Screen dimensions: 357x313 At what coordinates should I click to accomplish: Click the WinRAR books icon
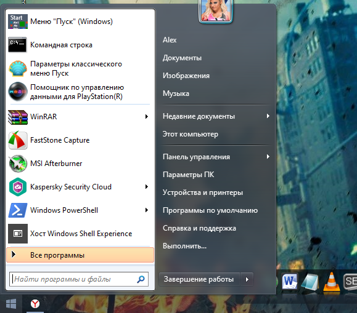click(18, 117)
